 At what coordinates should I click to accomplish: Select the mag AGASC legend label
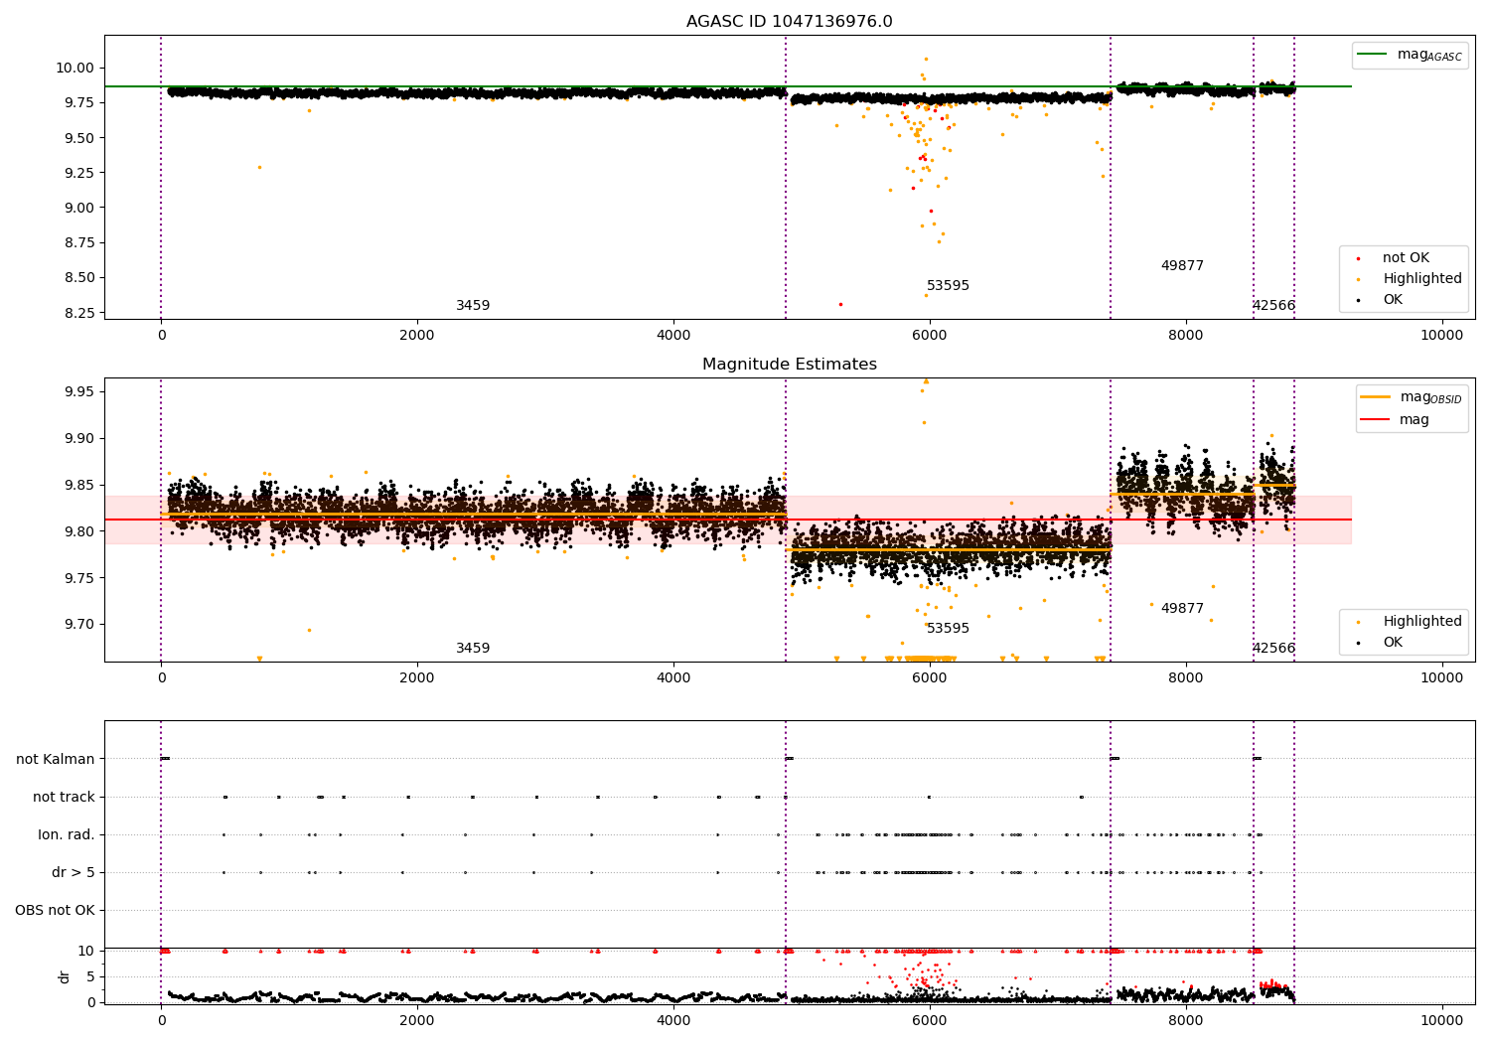tap(1429, 55)
